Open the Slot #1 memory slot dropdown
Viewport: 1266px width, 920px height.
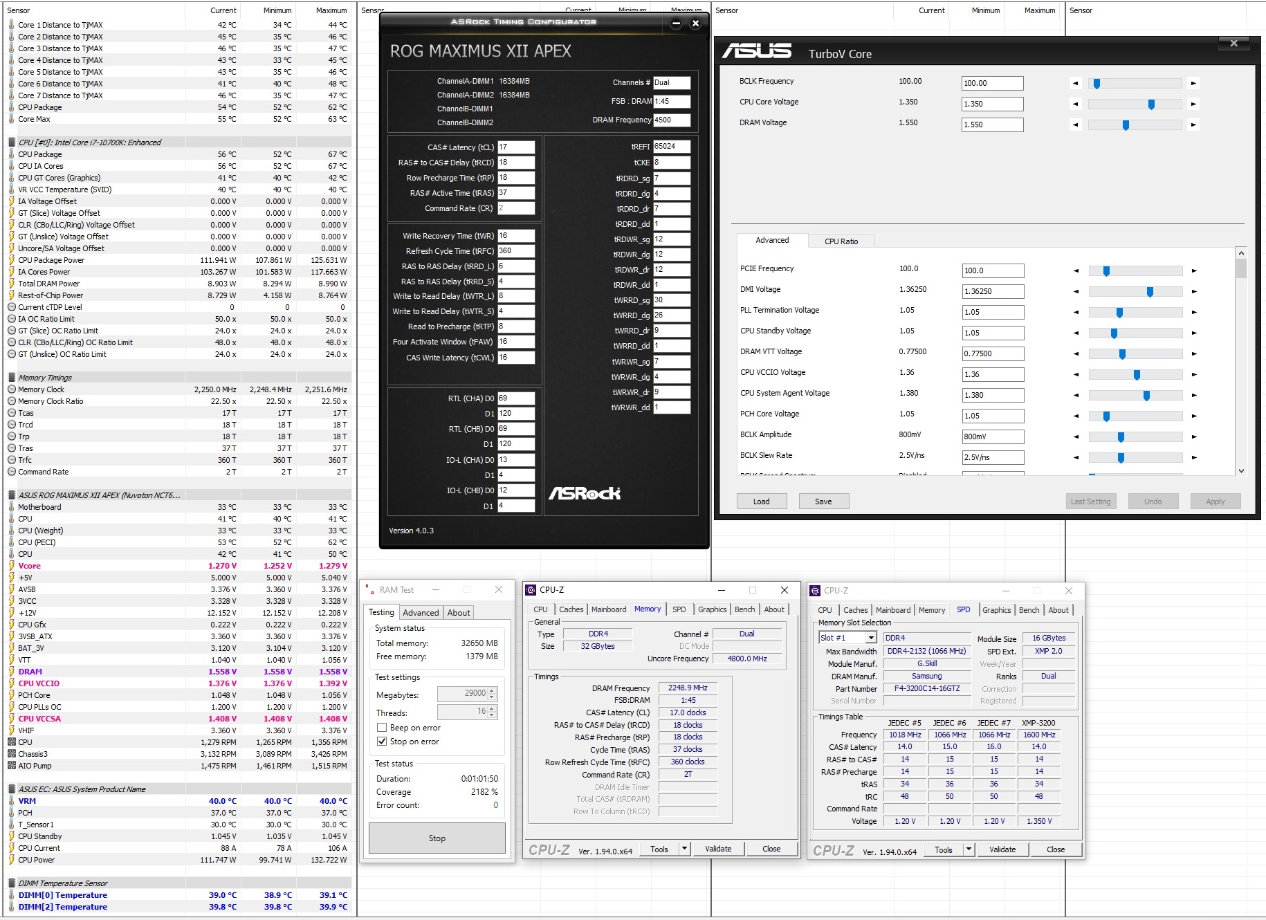(871, 638)
